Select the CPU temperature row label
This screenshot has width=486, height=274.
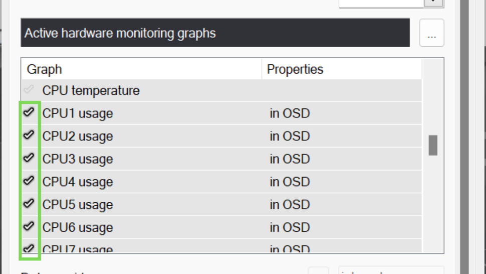pos(91,91)
